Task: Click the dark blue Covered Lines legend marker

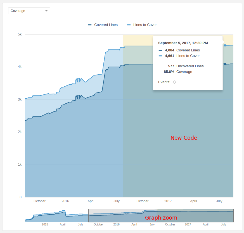Action: (90, 25)
